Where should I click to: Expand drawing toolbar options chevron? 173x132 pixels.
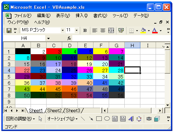point(168,119)
